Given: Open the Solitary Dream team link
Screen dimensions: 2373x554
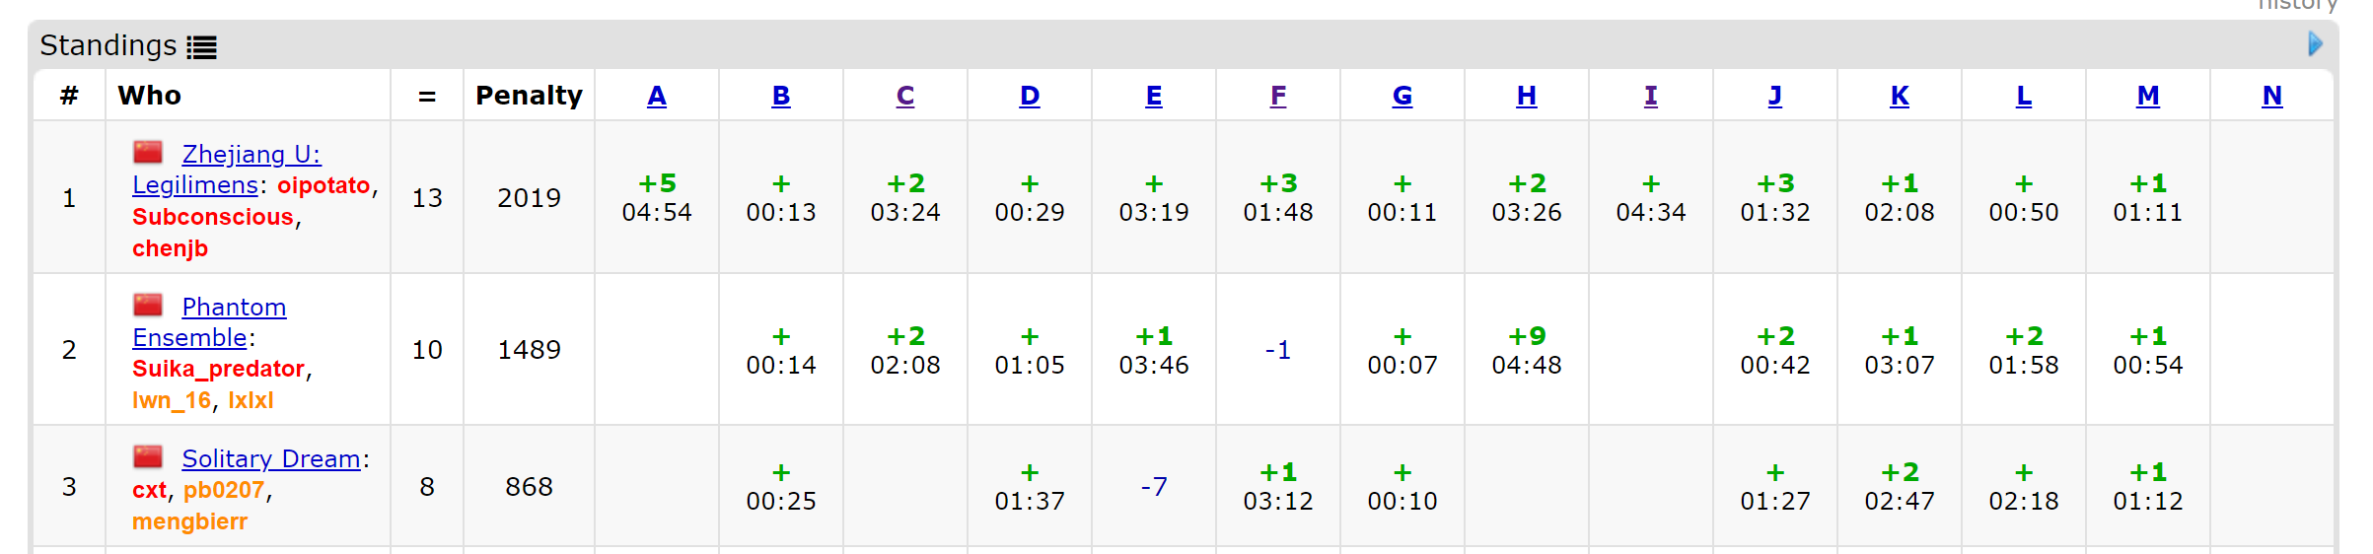Looking at the screenshot, I should tap(271, 459).
